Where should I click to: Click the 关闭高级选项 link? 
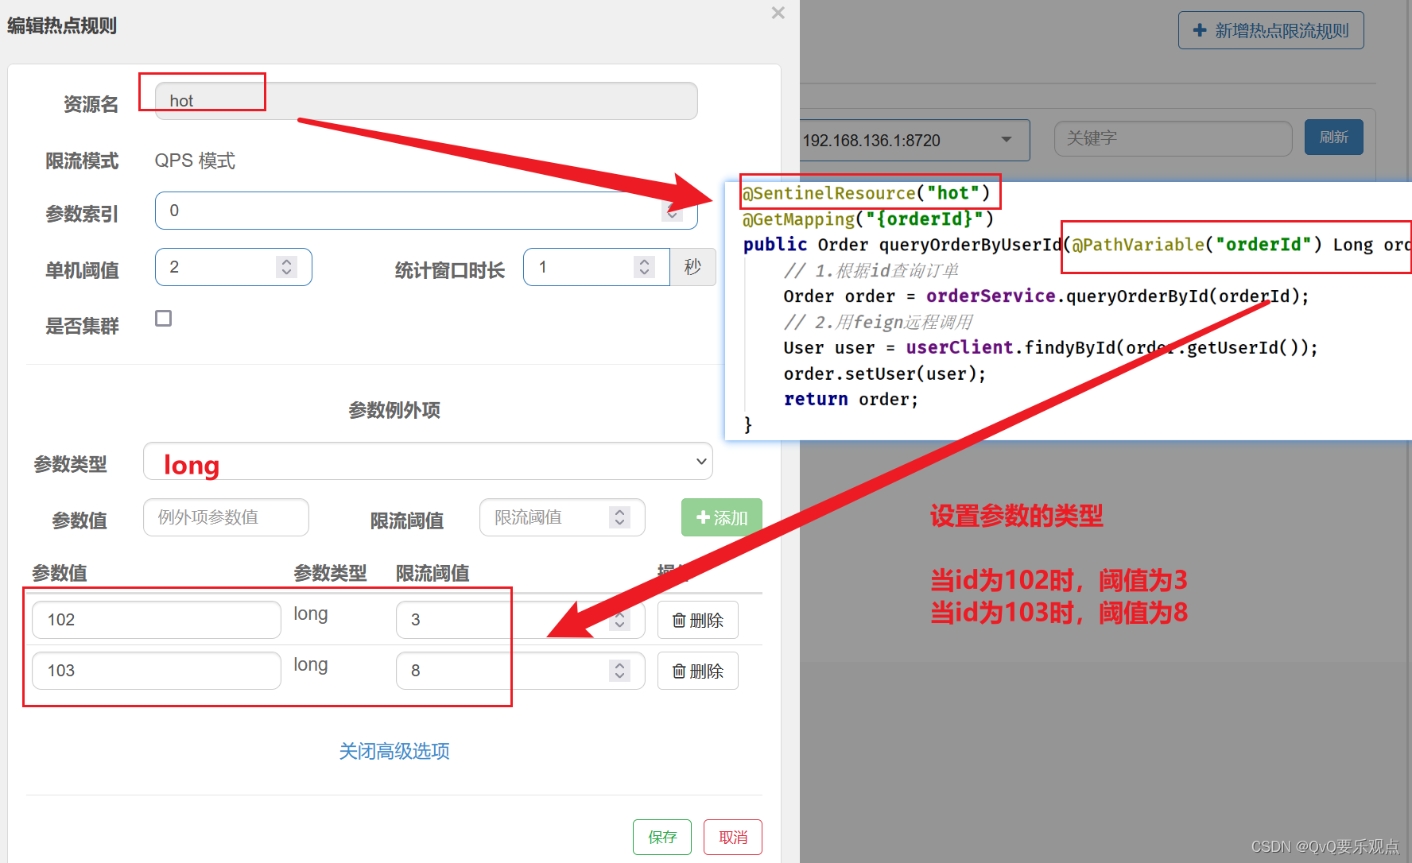[x=394, y=751]
